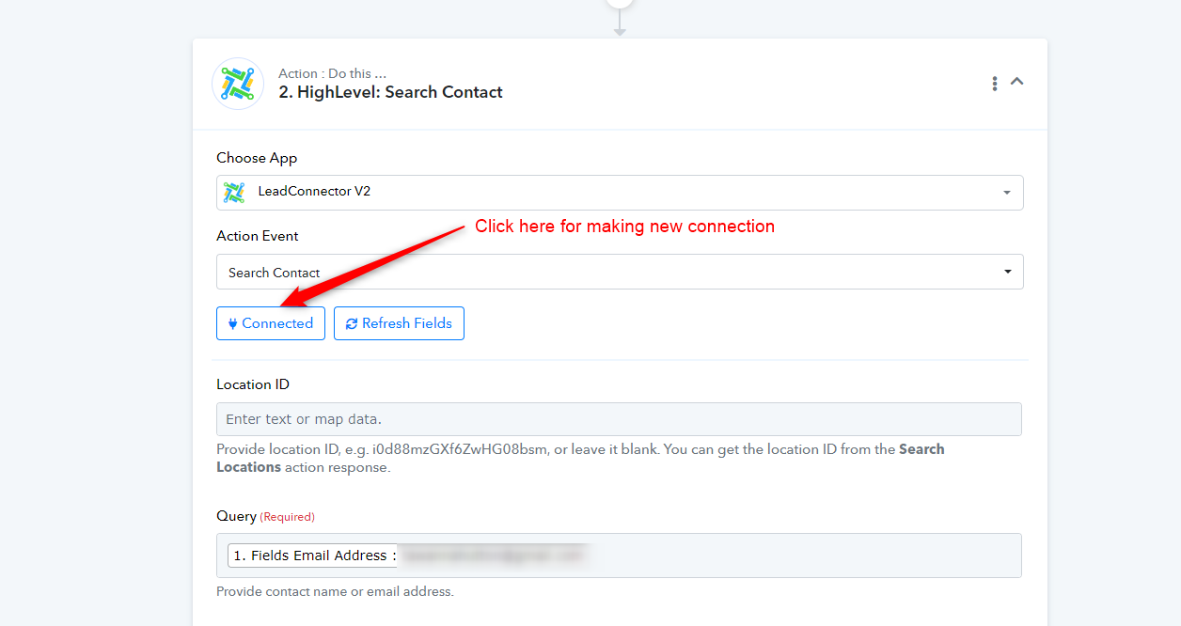
Task: Click the connector node above the step
Action: click(619, 3)
